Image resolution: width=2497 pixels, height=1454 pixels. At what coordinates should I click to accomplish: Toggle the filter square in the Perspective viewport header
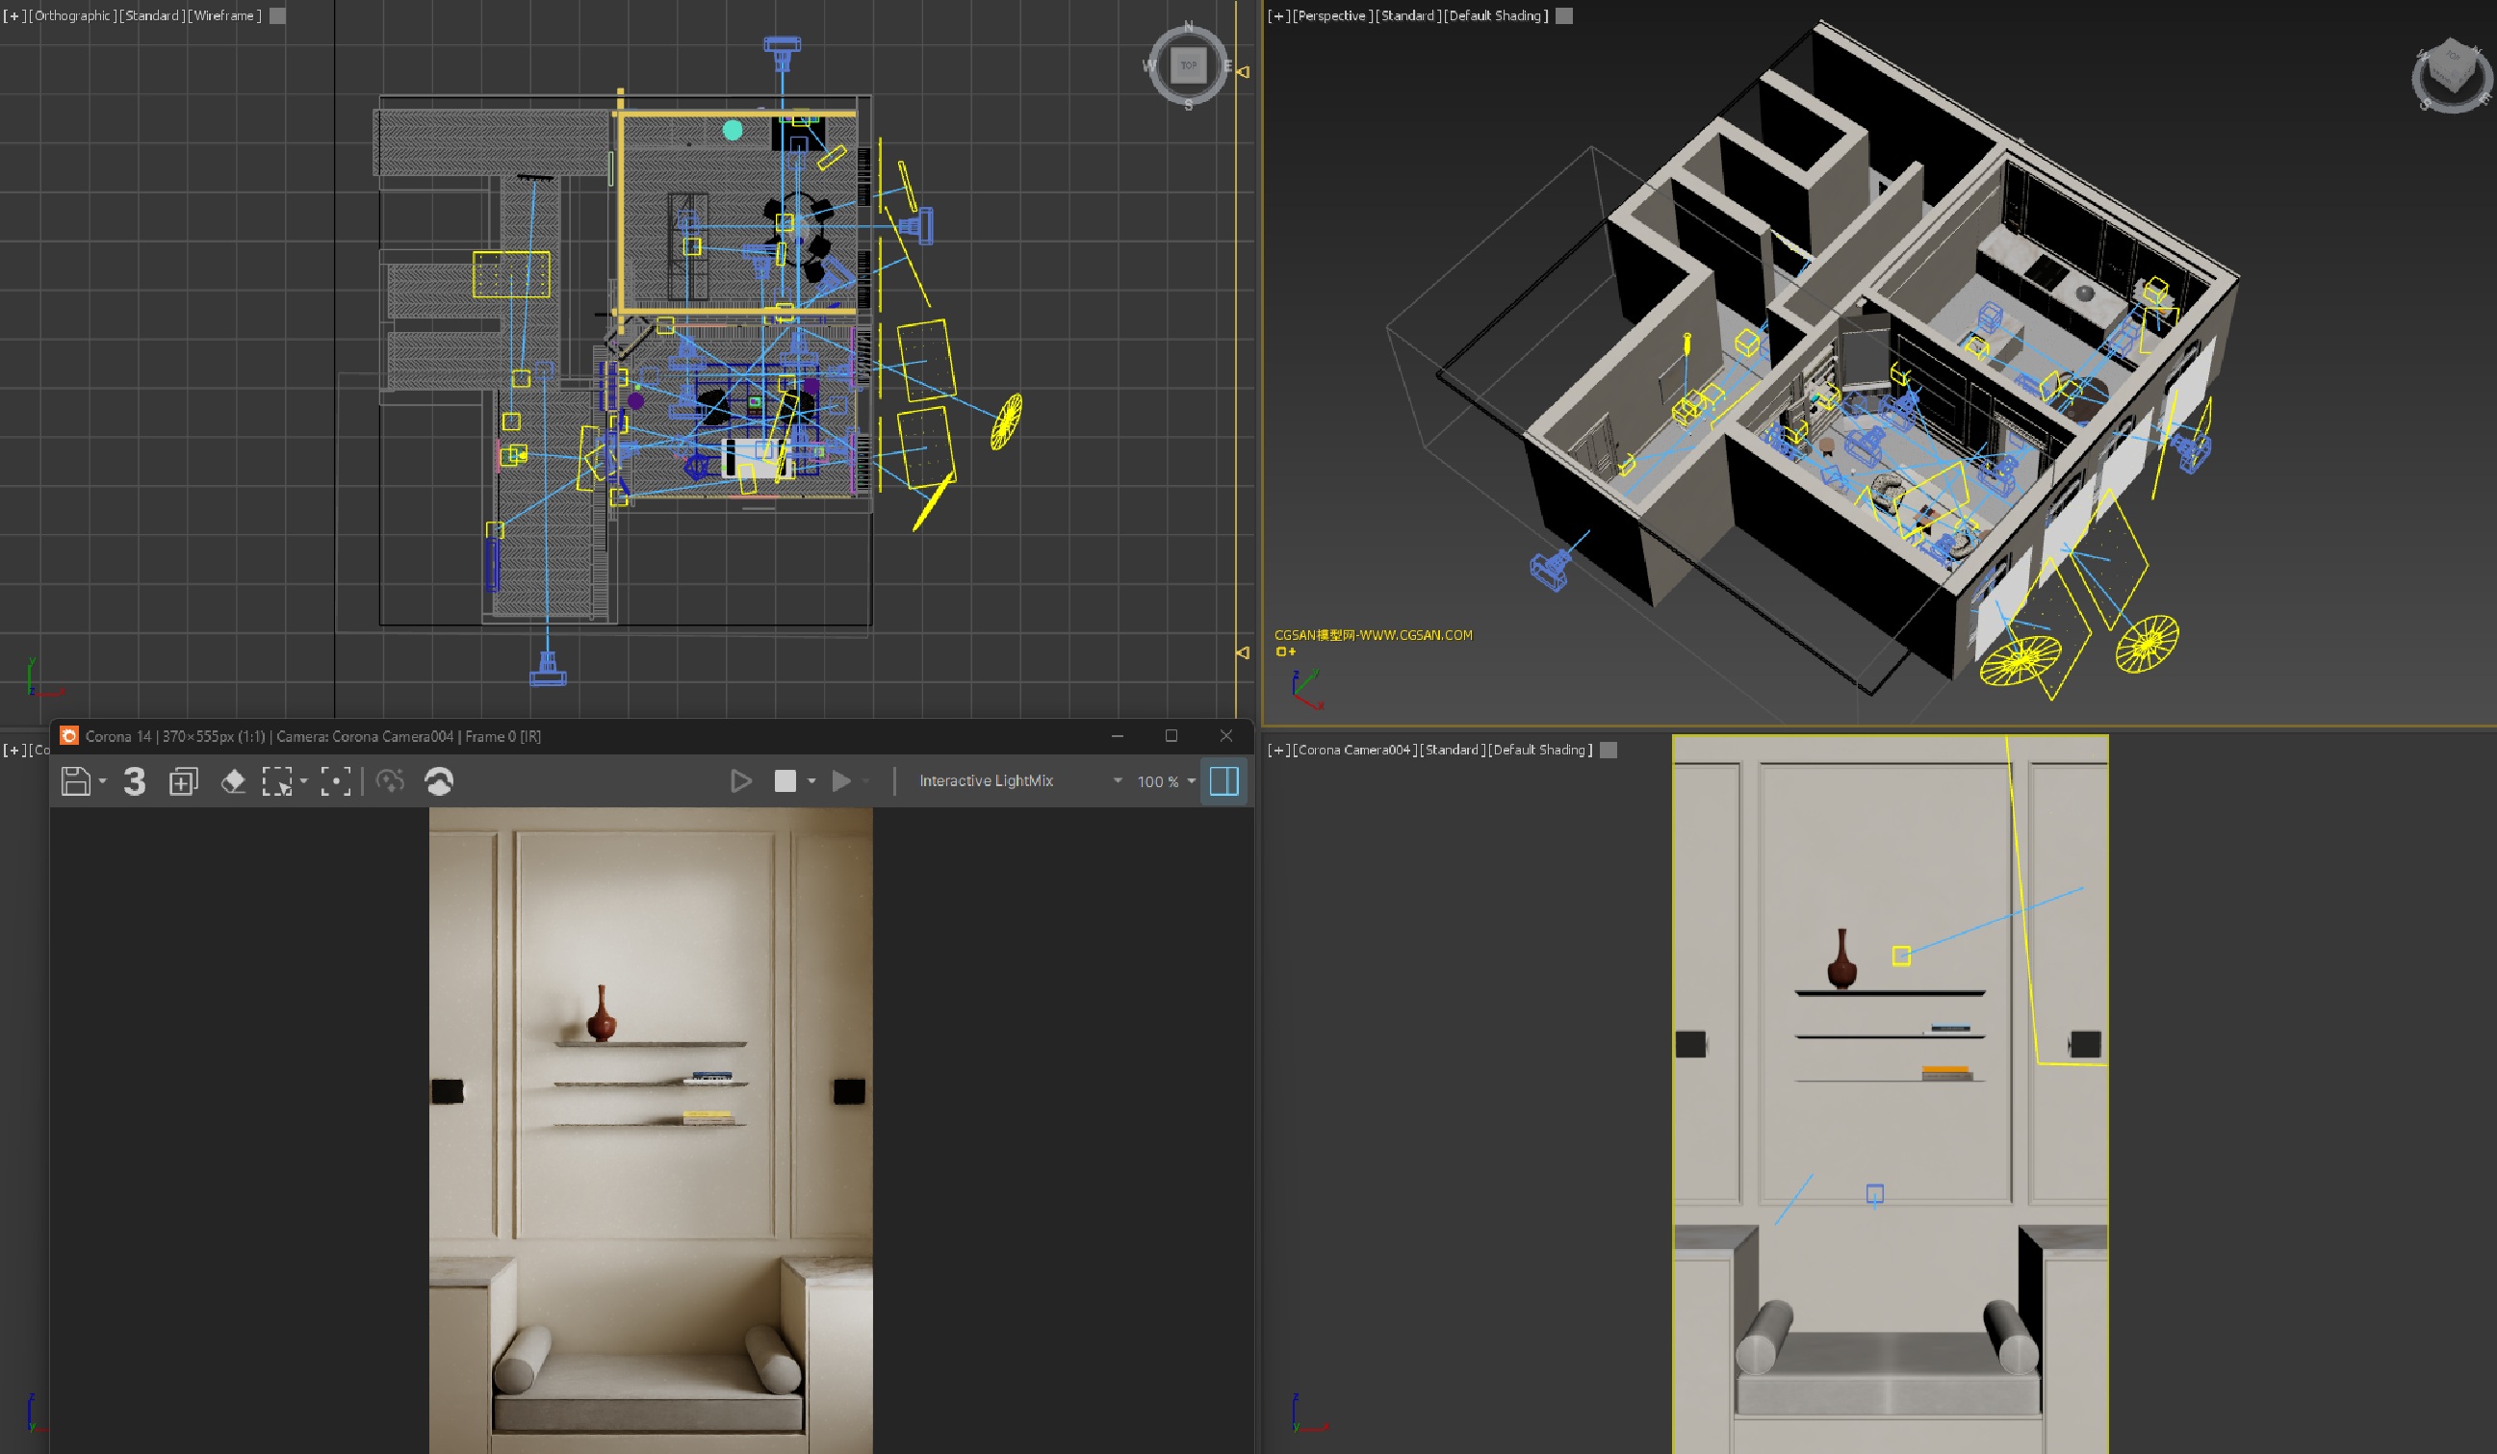pos(1563,15)
